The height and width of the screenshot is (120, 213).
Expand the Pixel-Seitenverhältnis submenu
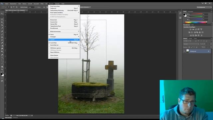64,13
